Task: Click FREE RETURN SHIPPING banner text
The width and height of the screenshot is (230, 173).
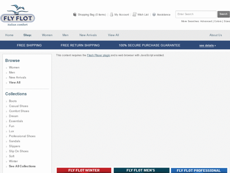Action: pos(80,45)
